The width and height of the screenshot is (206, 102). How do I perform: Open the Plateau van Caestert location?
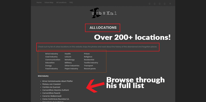[51, 84]
